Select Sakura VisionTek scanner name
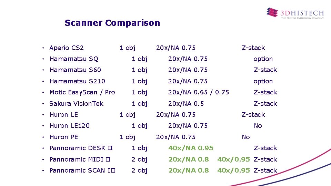Image resolution: width=331 pixels, height=186 pixels. tap(76, 104)
